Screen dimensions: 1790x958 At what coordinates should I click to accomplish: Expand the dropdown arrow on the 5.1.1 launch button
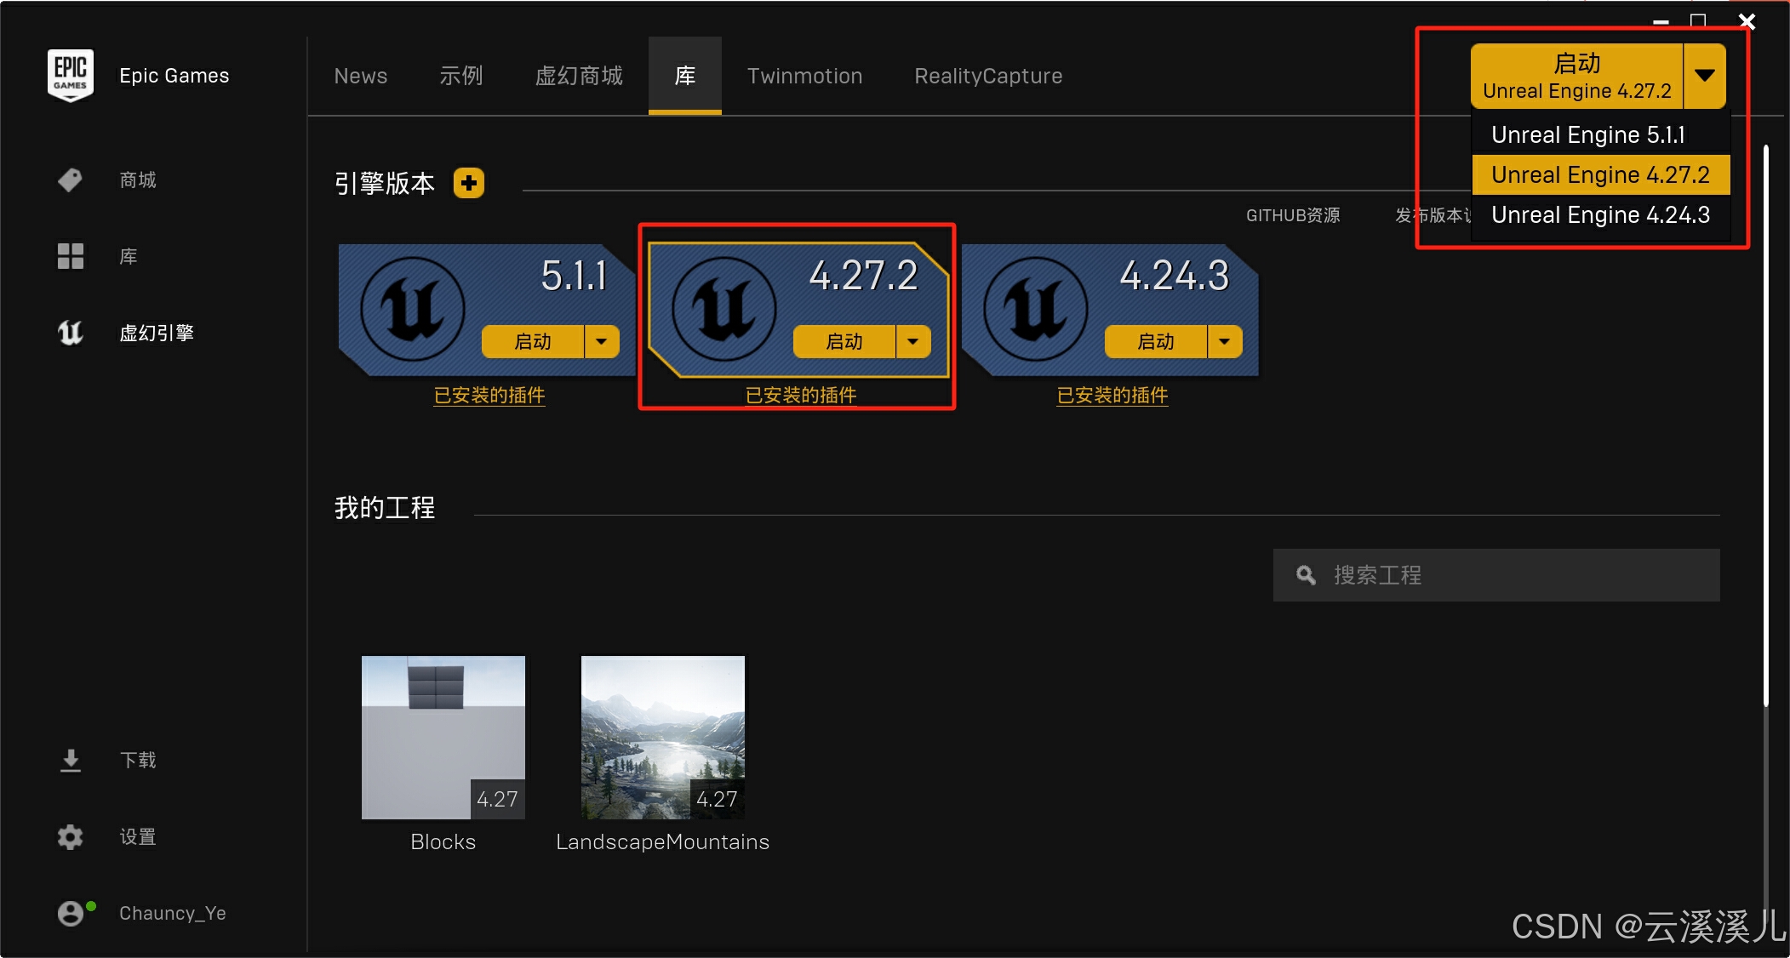pos(602,341)
